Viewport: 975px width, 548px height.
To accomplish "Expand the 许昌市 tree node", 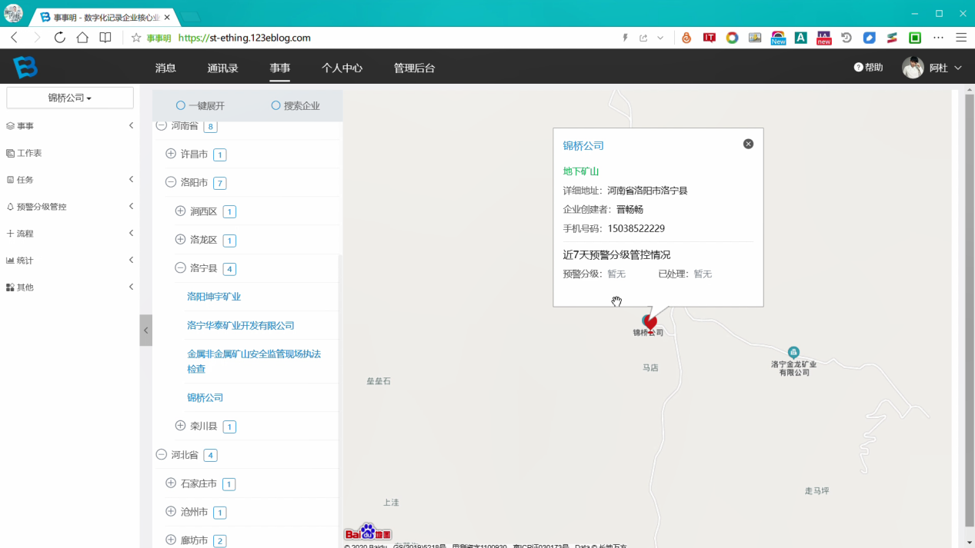I will click(x=171, y=154).
